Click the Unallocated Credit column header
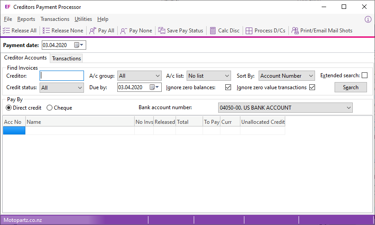The height and width of the screenshot is (225, 375). coord(263,122)
